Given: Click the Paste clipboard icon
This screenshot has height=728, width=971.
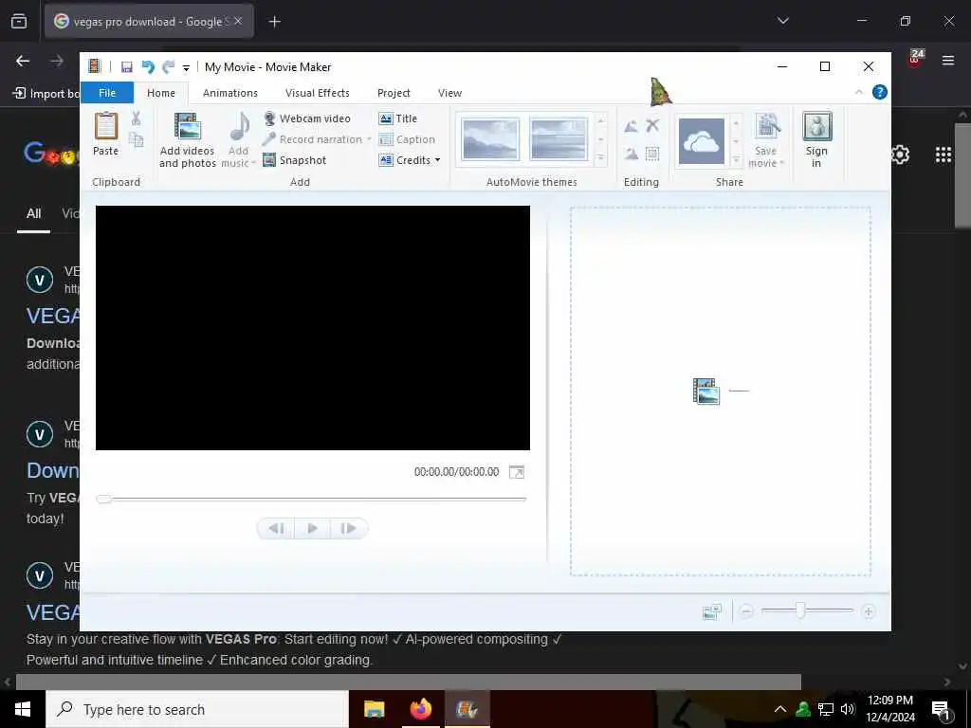Looking at the screenshot, I should (x=106, y=126).
